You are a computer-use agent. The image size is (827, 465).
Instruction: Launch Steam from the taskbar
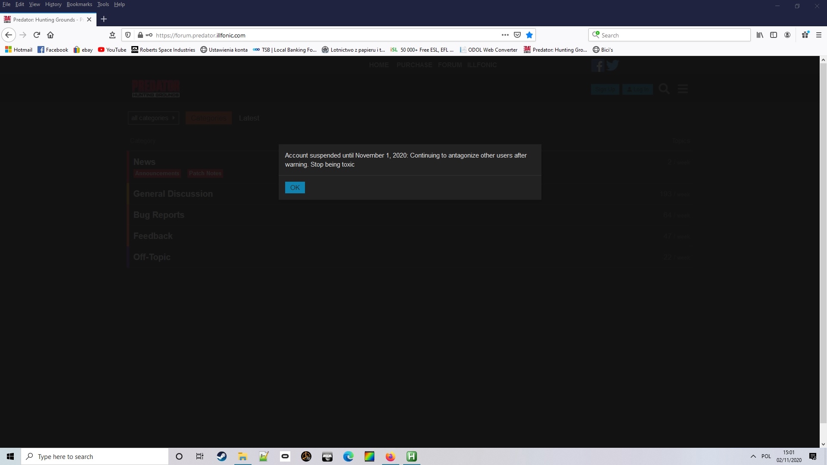click(222, 456)
